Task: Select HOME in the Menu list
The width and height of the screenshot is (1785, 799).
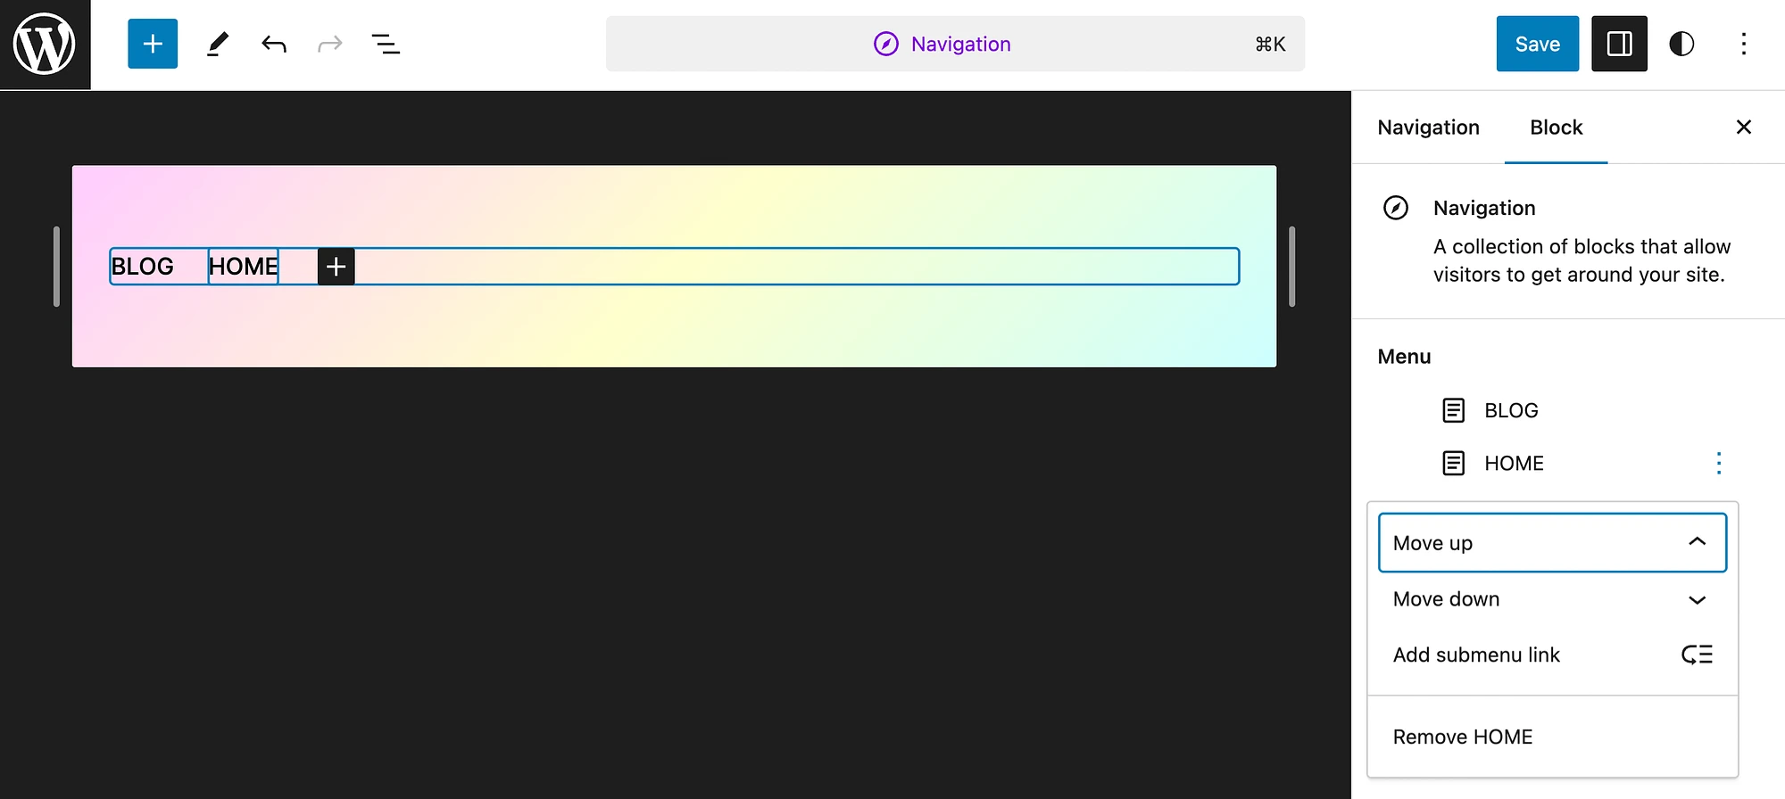Action: (1514, 464)
